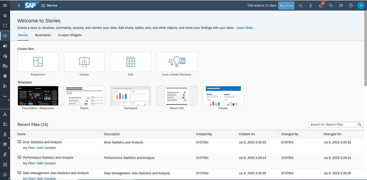Open the notifications bell with red badge

point(321,5)
